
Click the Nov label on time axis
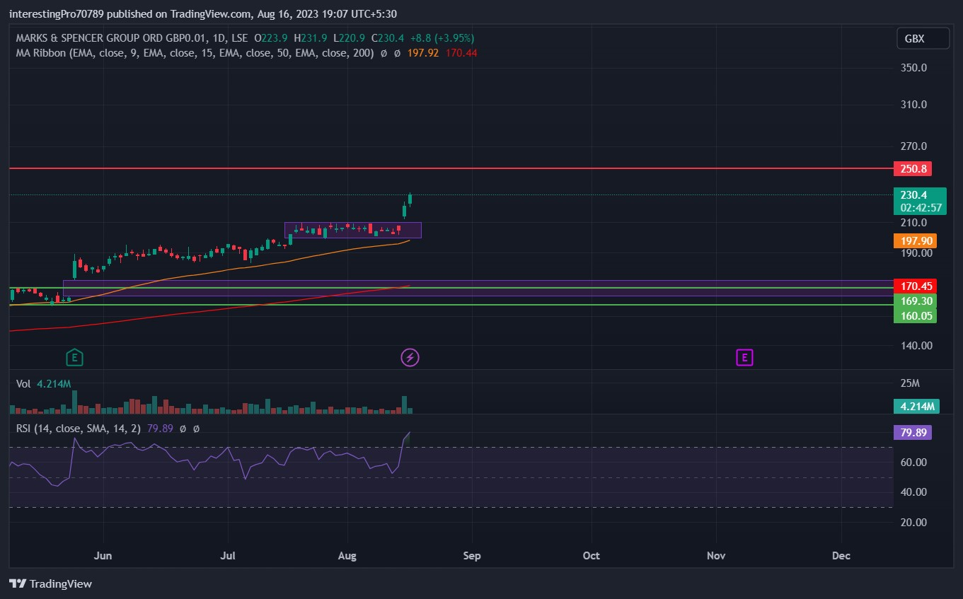717,555
